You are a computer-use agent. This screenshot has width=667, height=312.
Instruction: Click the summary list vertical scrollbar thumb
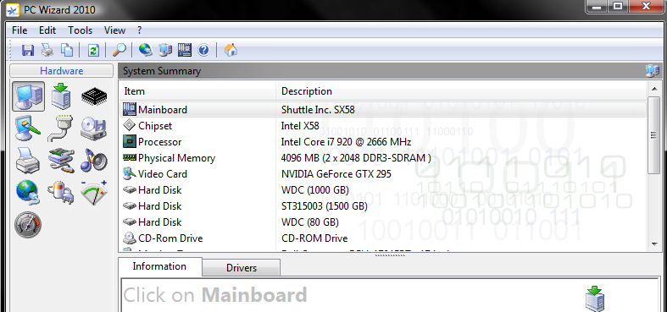point(653,134)
